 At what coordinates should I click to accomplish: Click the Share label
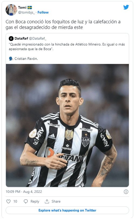[x=56, y=201]
